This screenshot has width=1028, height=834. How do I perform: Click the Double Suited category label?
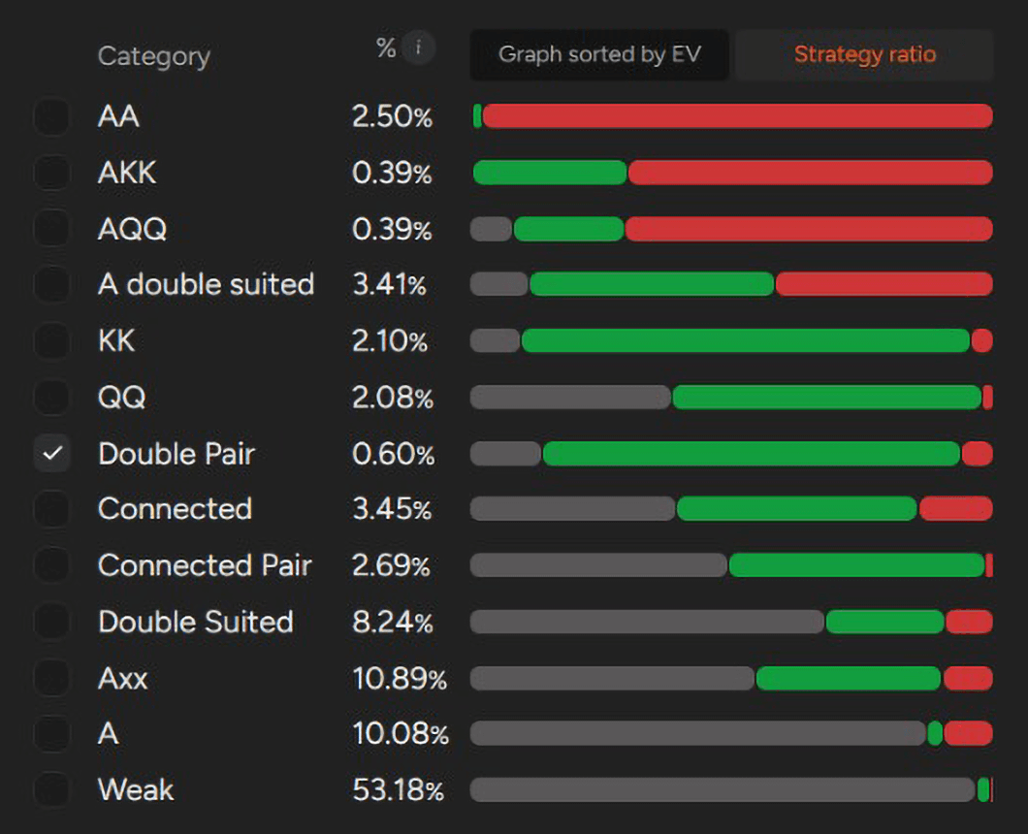point(195,622)
